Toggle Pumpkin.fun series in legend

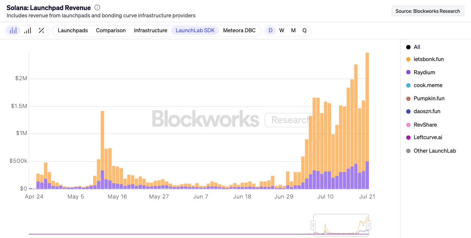pyautogui.click(x=425, y=98)
